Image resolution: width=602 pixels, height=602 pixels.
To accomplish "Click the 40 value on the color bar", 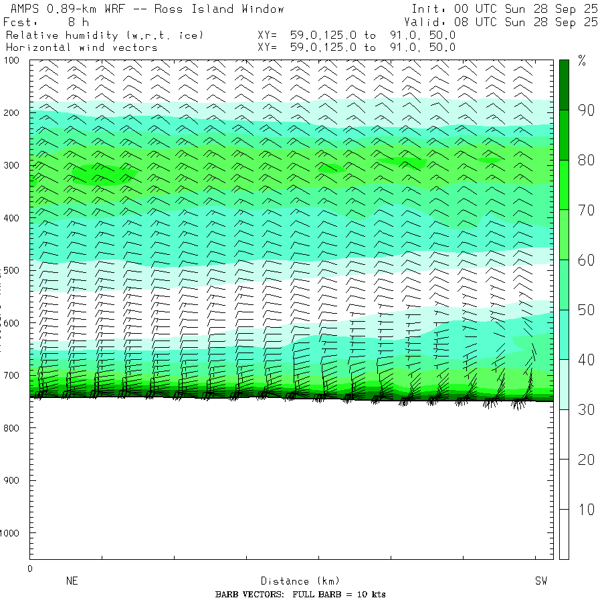I will [586, 360].
